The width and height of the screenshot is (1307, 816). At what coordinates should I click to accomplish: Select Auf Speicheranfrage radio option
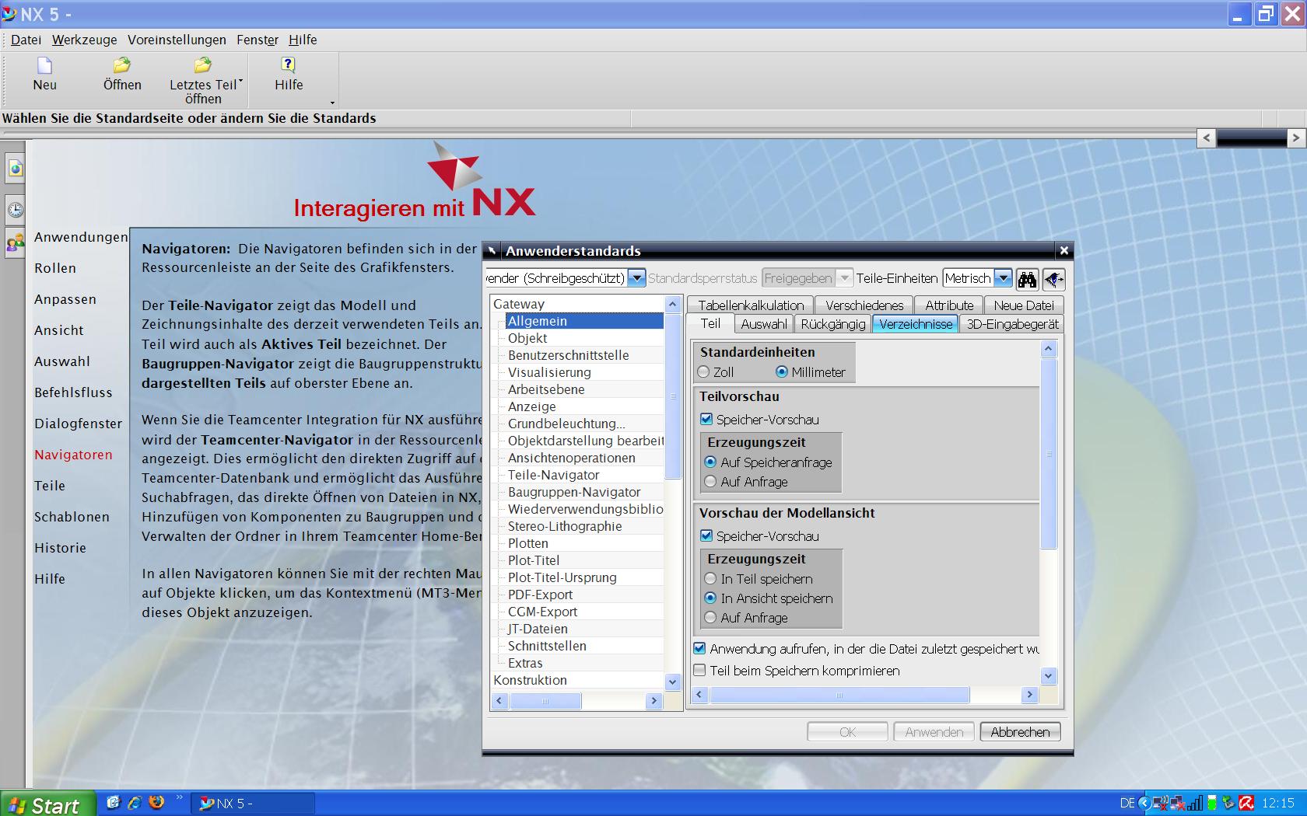710,462
